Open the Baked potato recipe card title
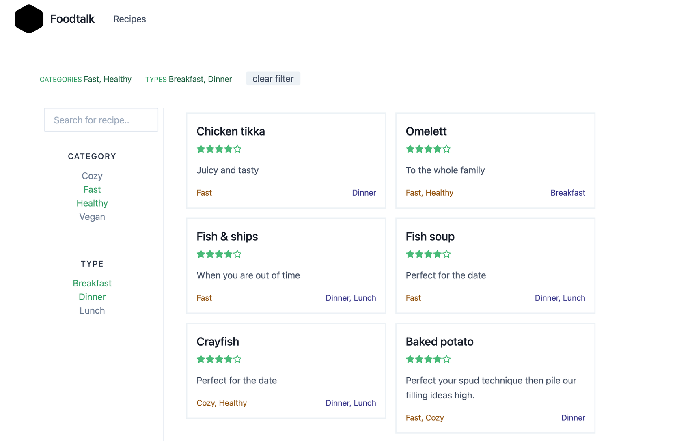Image resolution: width=690 pixels, height=441 pixels. (x=440, y=342)
